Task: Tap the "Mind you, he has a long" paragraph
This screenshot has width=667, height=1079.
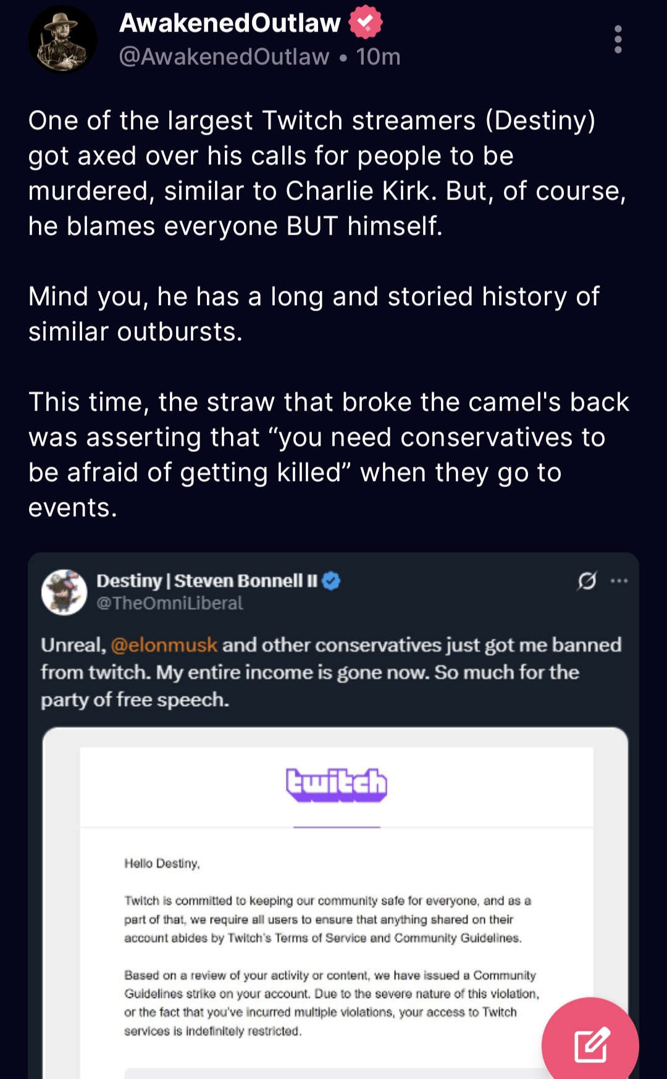Action: pos(314,314)
